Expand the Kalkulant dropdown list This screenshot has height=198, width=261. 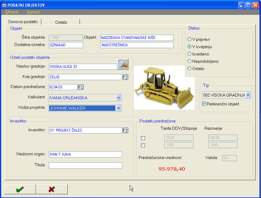click(x=118, y=98)
